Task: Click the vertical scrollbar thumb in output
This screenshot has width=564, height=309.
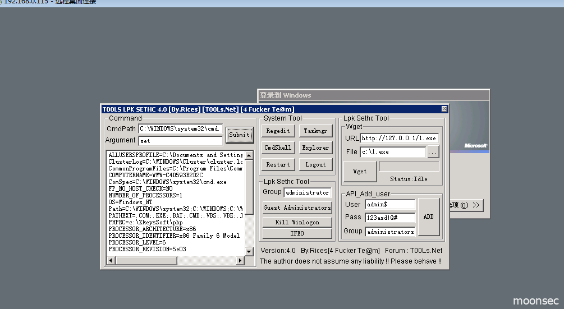Action: [x=249, y=187]
